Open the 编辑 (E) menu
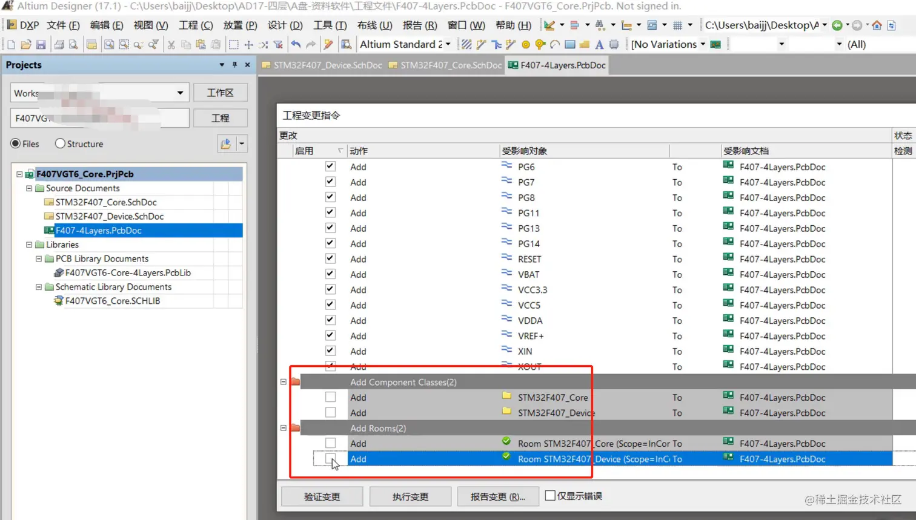Screen dimensions: 916x520 click(x=107, y=25)
